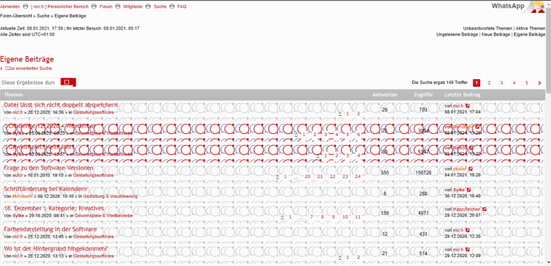Screen dimensions: 551x266
Task: Click the red search submit button
Action: point(68,82)
